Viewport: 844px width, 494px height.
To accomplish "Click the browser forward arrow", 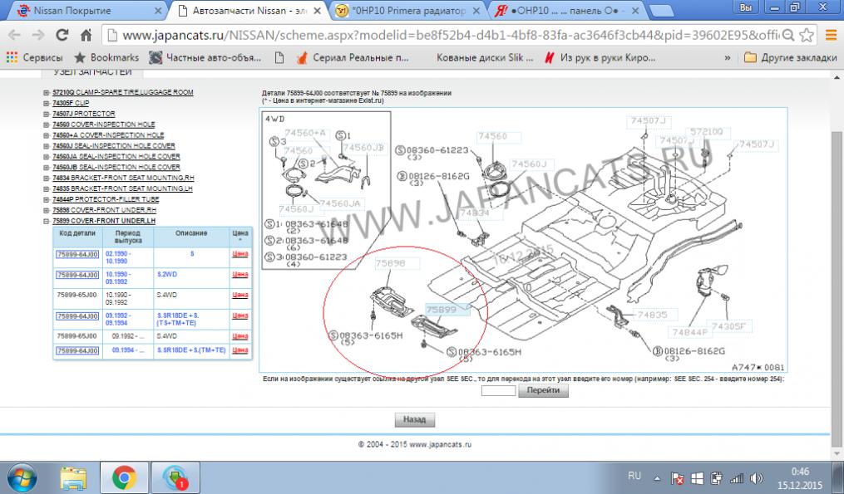I will 38,36.
